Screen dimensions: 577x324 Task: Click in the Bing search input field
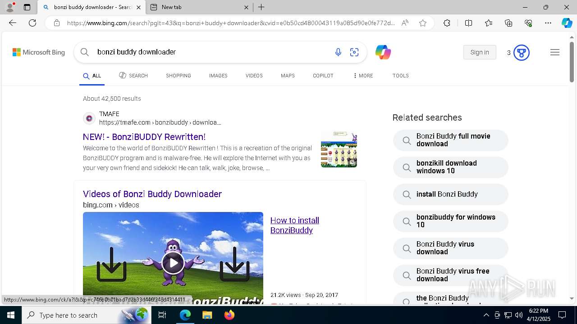(212, 52)
